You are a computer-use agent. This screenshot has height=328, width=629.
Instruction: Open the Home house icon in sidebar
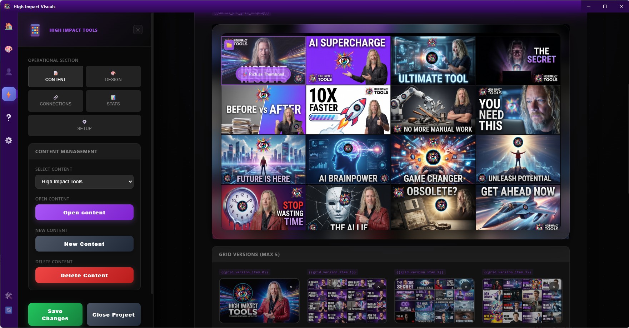(x=9, y=26)
